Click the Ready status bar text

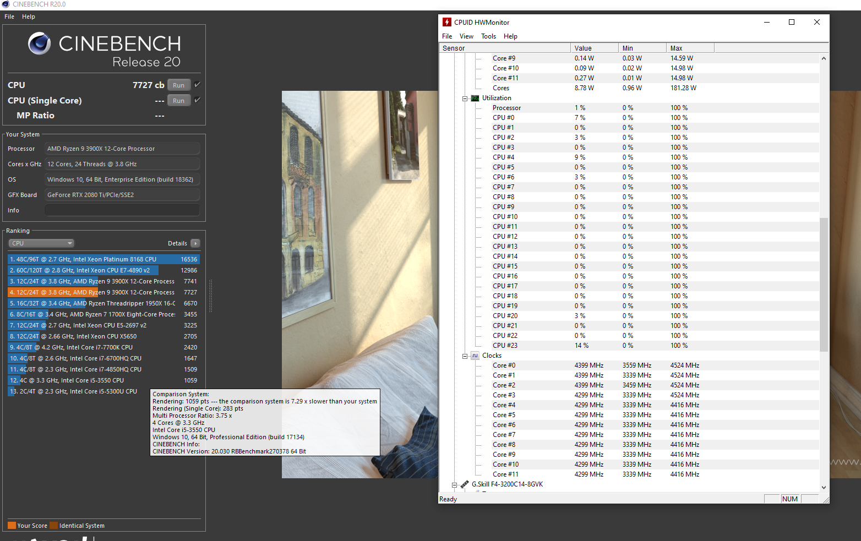(448, 499)
